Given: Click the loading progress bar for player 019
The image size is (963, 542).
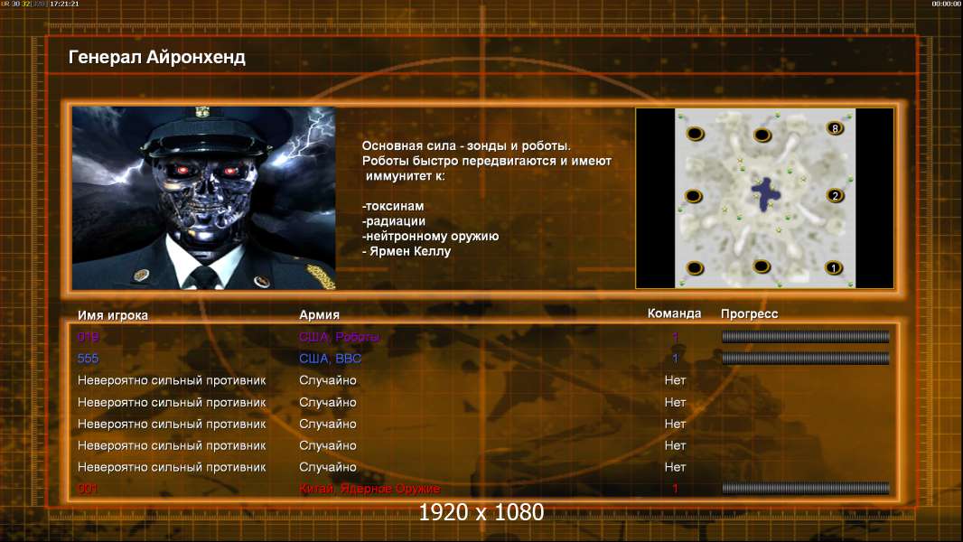Looking at the screenshot, I should (x=805, y=336).
